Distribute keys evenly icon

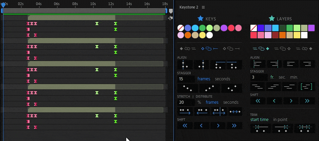tap(235, 112)
